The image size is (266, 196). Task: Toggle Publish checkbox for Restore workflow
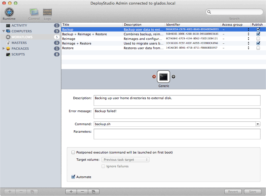[x=258, y=48]
